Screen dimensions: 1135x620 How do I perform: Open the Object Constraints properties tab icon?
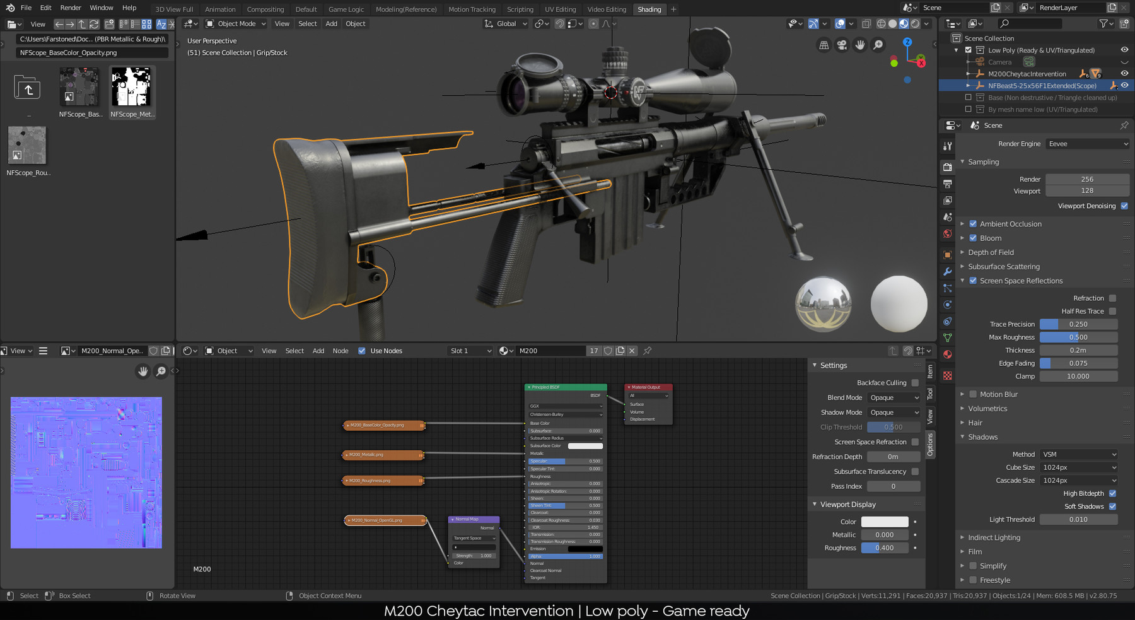[x=947, y=321]
